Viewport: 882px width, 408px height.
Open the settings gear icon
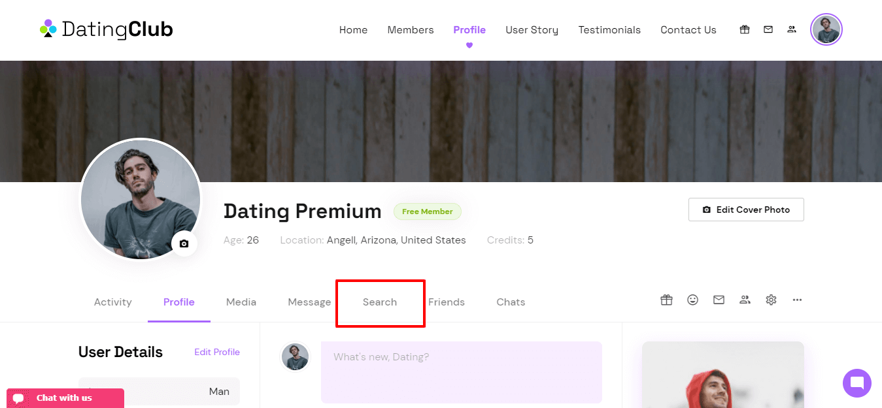point(771,300)
